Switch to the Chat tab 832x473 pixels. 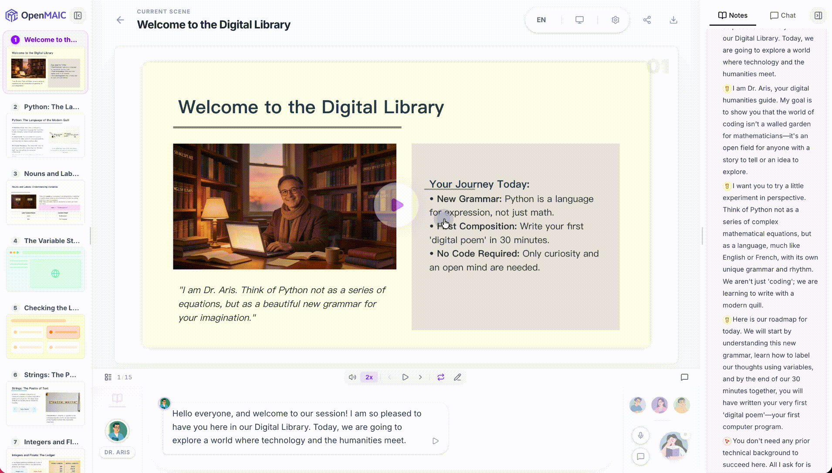coord(783,16)
